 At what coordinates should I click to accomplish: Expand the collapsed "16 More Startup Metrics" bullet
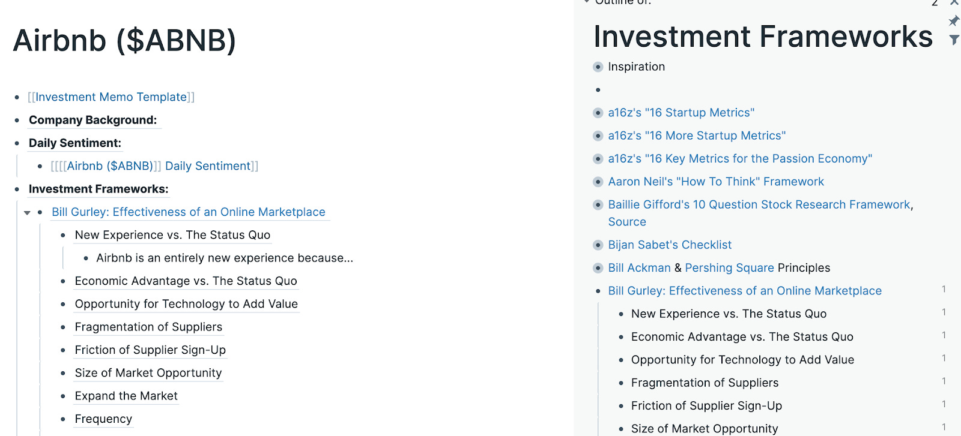[x=598, y=136]
